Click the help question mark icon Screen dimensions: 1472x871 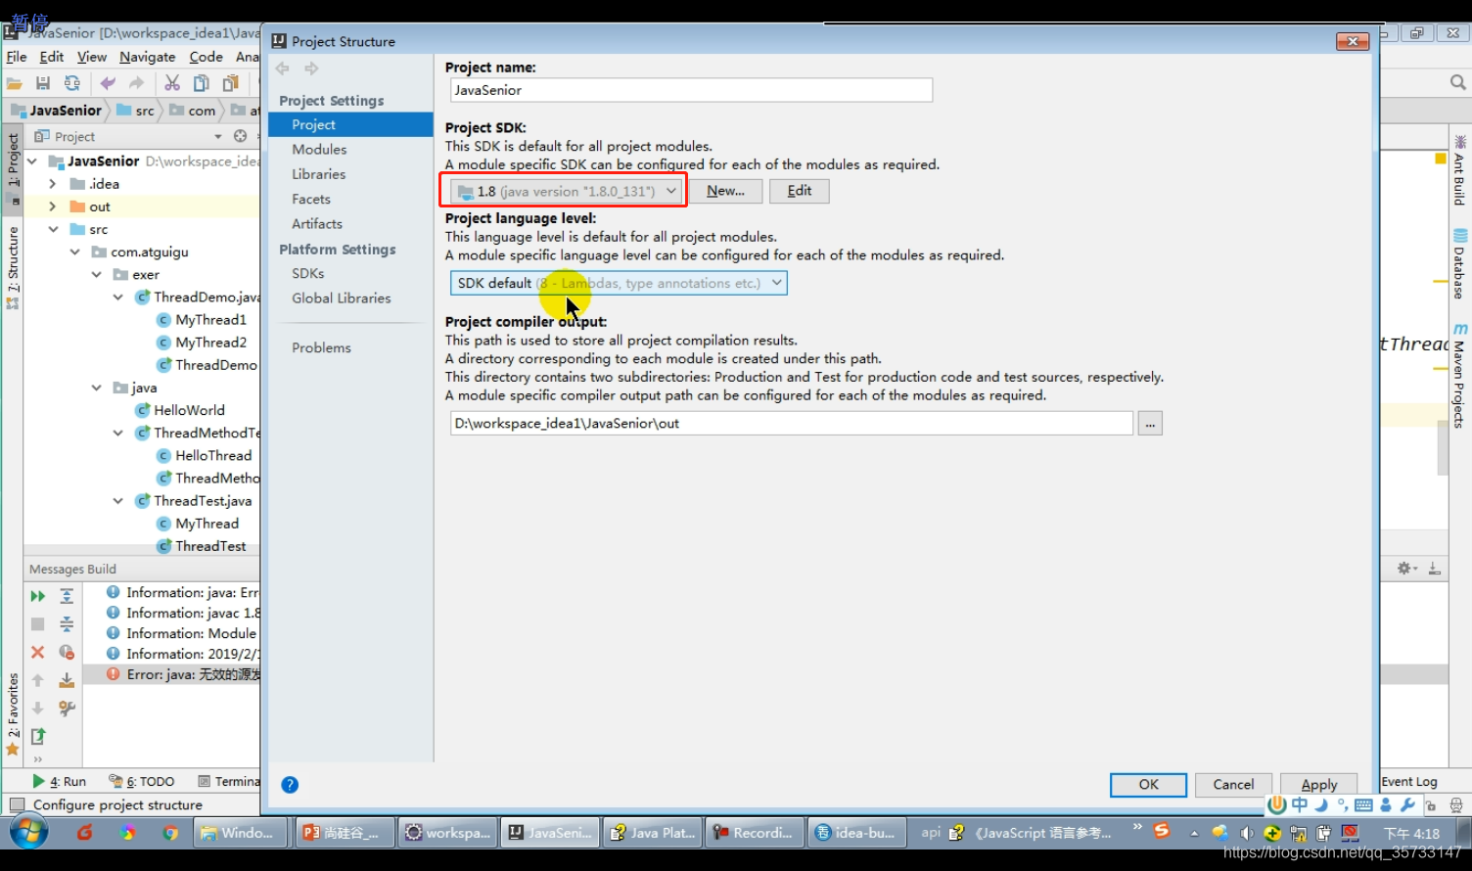point(290,785)
